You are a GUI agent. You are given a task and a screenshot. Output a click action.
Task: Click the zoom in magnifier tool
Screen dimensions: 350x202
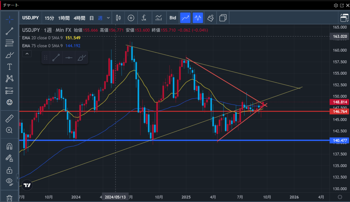click(x=9, y=130)
